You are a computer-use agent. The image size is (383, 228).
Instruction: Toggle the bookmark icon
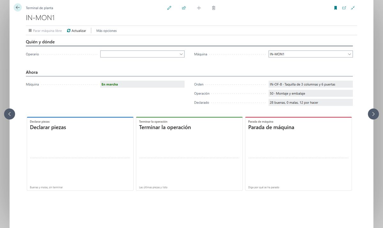pyautogui.click(x=335, y=8)
